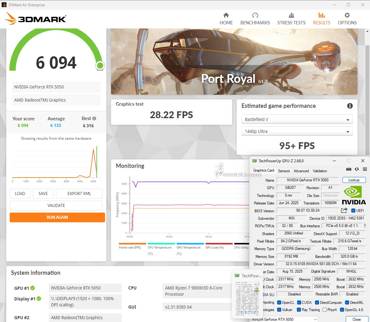Take a GPU-Z screenshot with the camera icon
Screen dimensions: 370x322
[x=348, y=169]
